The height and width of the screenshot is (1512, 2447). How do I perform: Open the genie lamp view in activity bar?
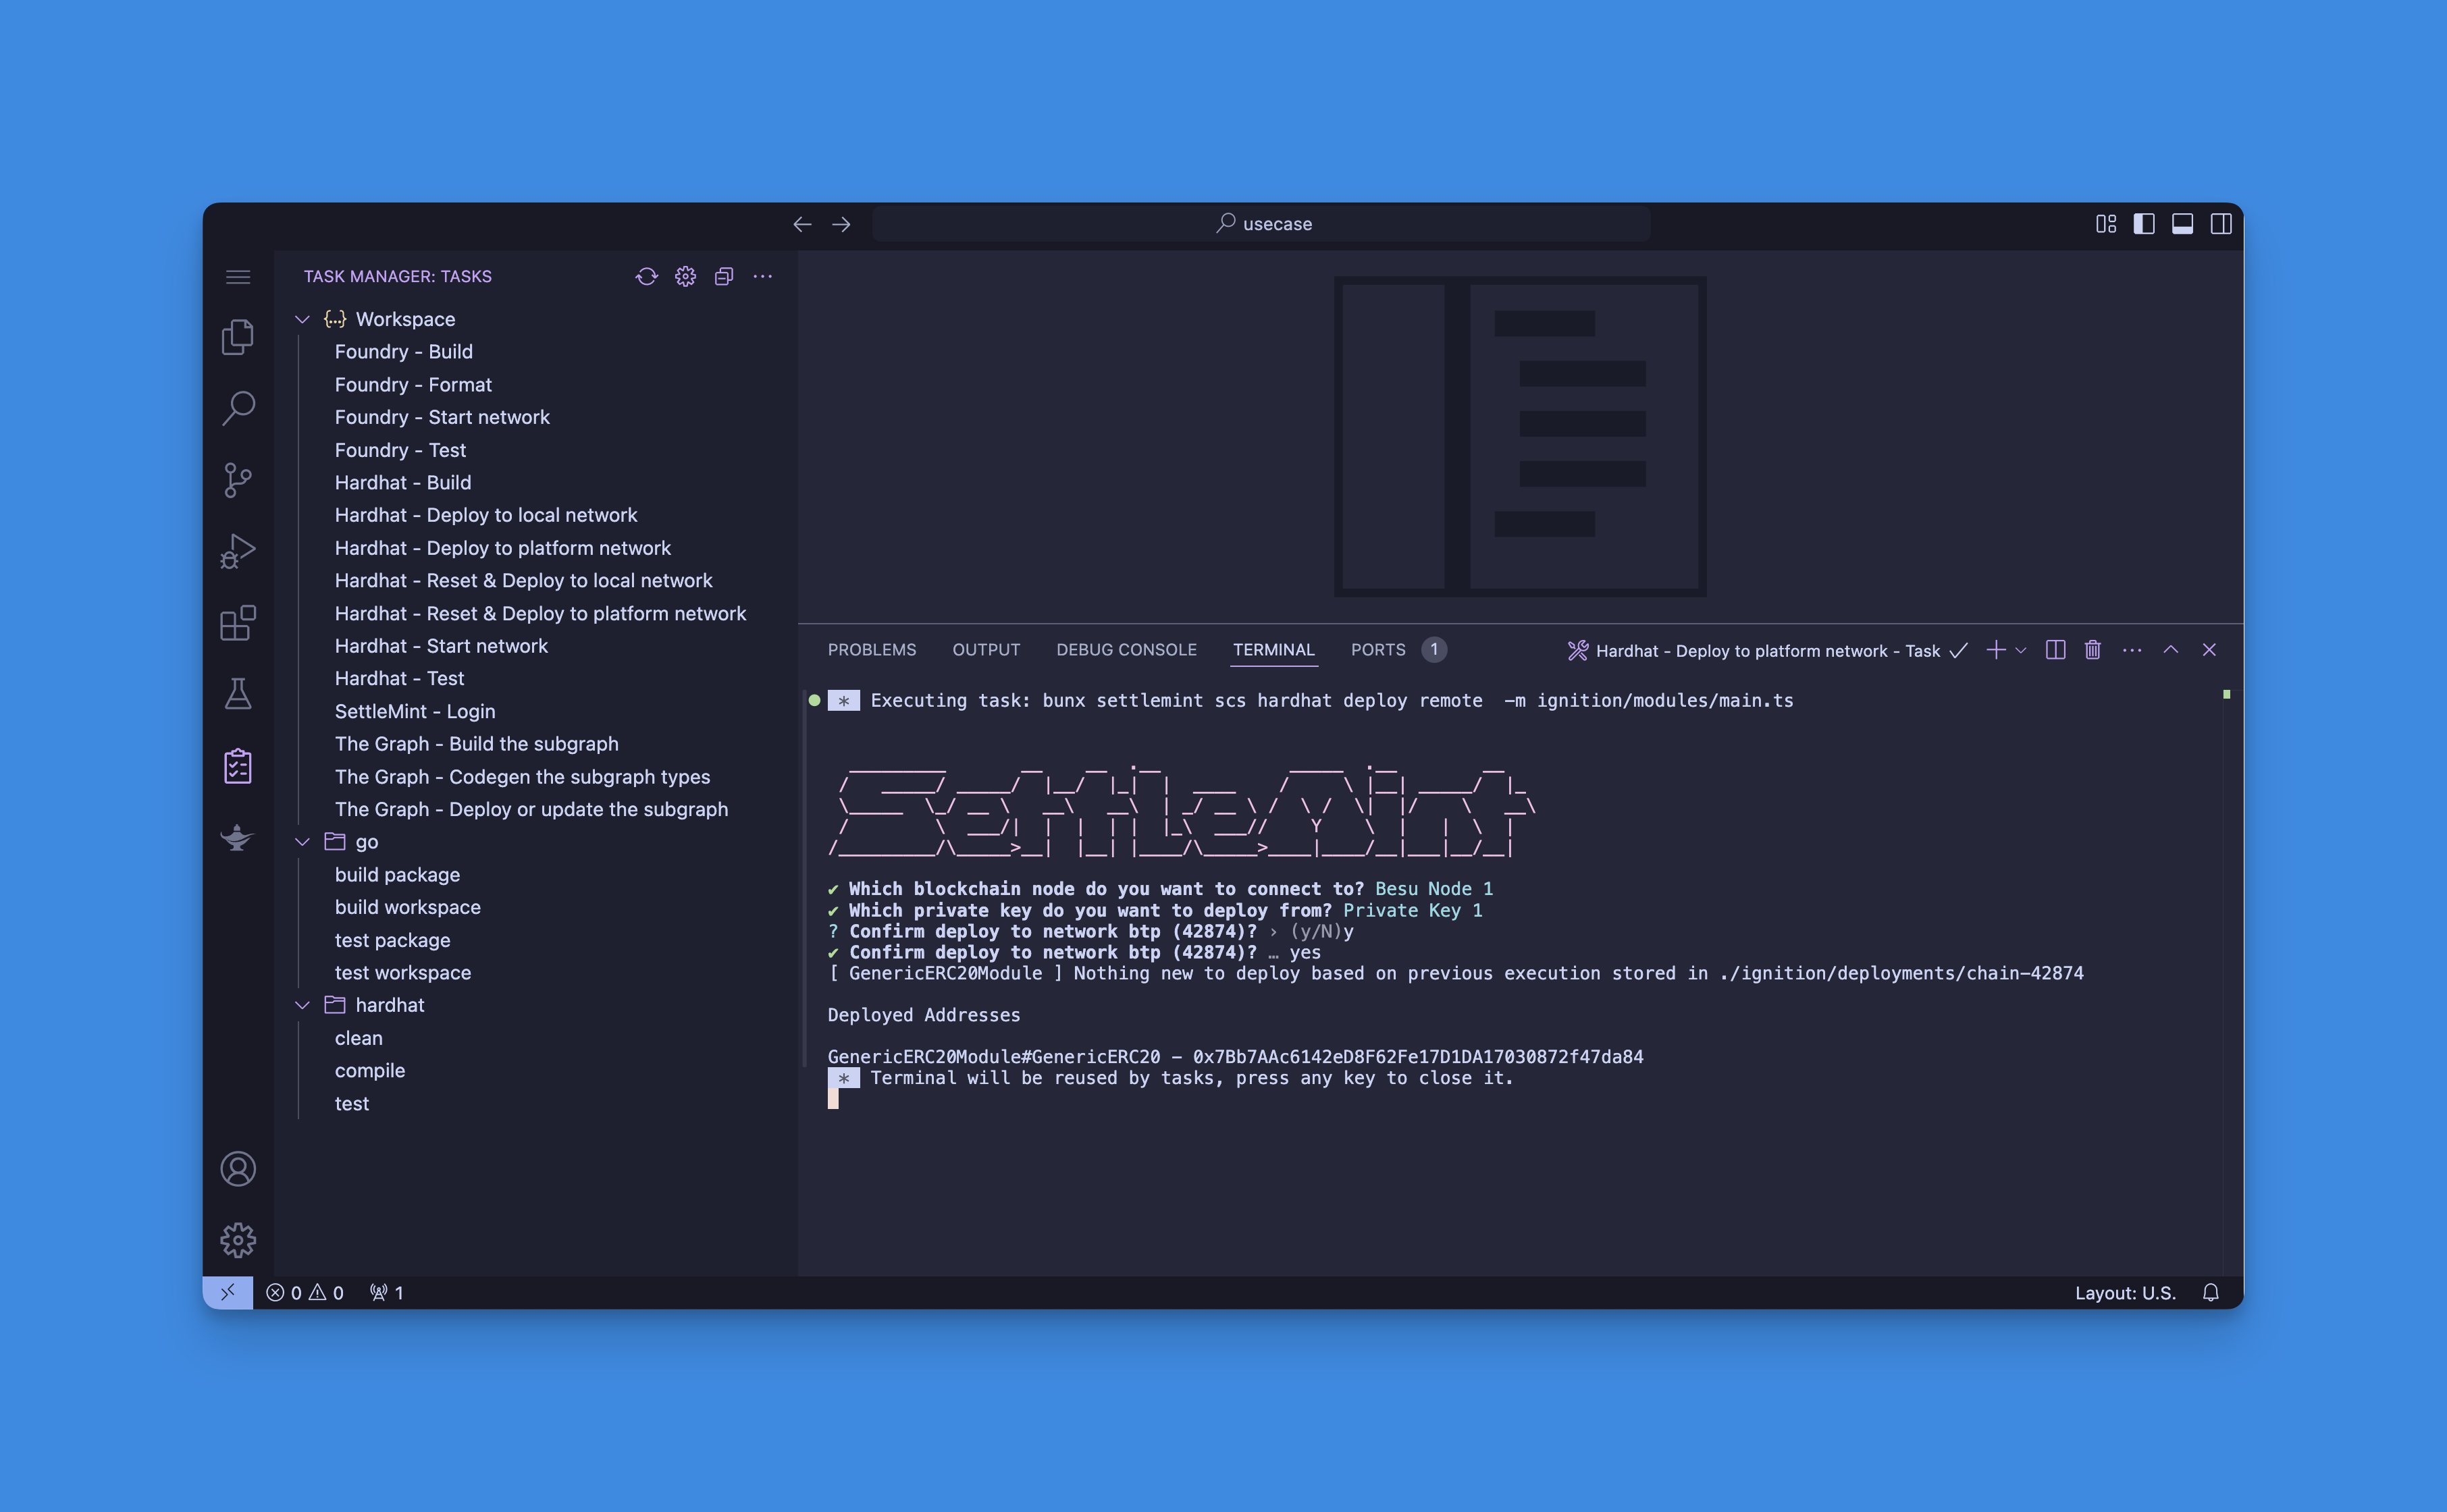coord(238,837)
